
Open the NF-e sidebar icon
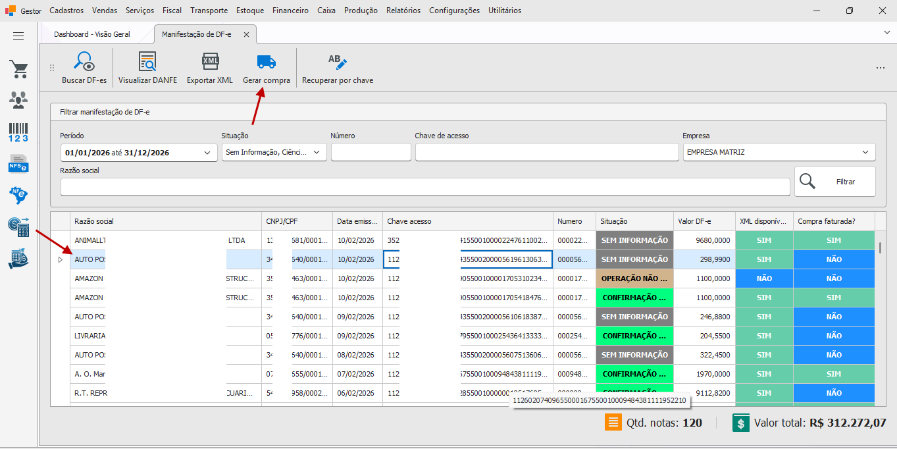pos(18,195)
